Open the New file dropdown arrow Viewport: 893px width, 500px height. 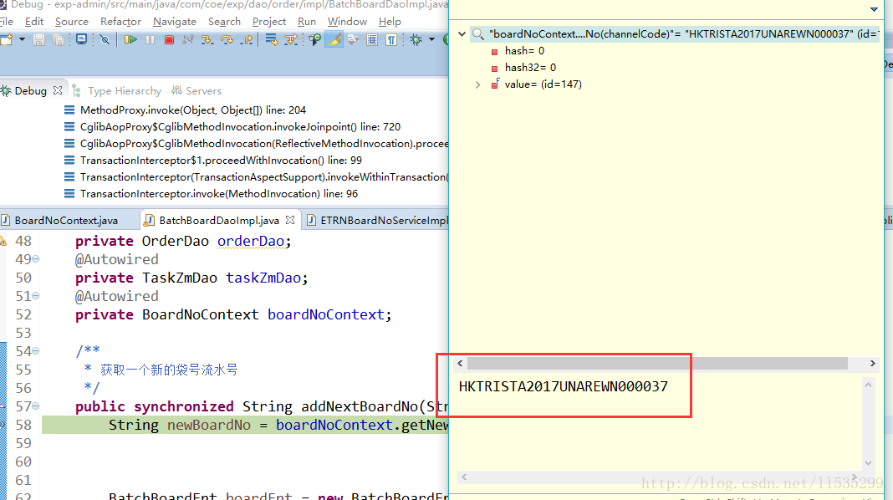[x=23, y=39]
